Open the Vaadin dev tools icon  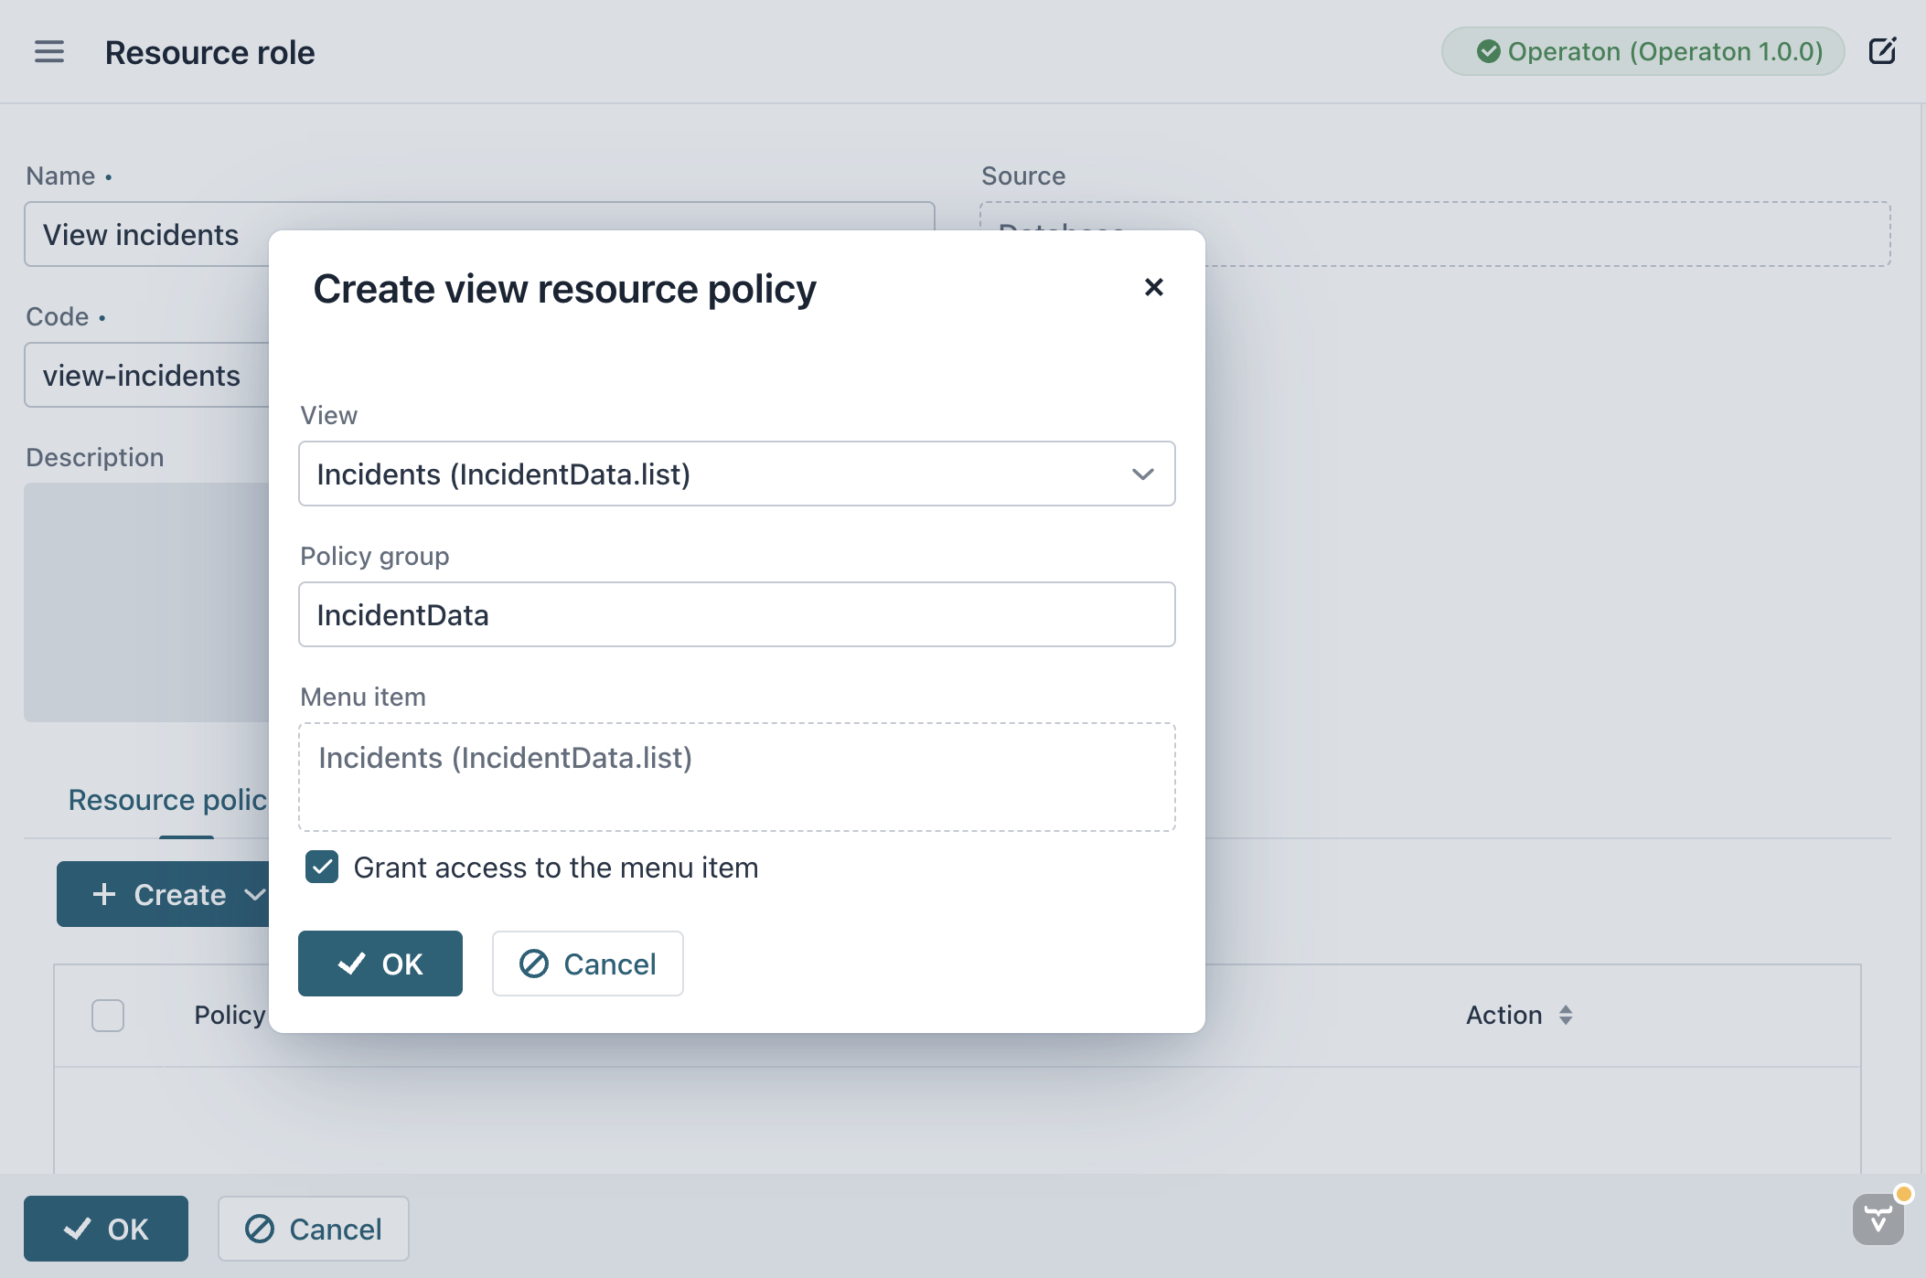point(1878,1219)
